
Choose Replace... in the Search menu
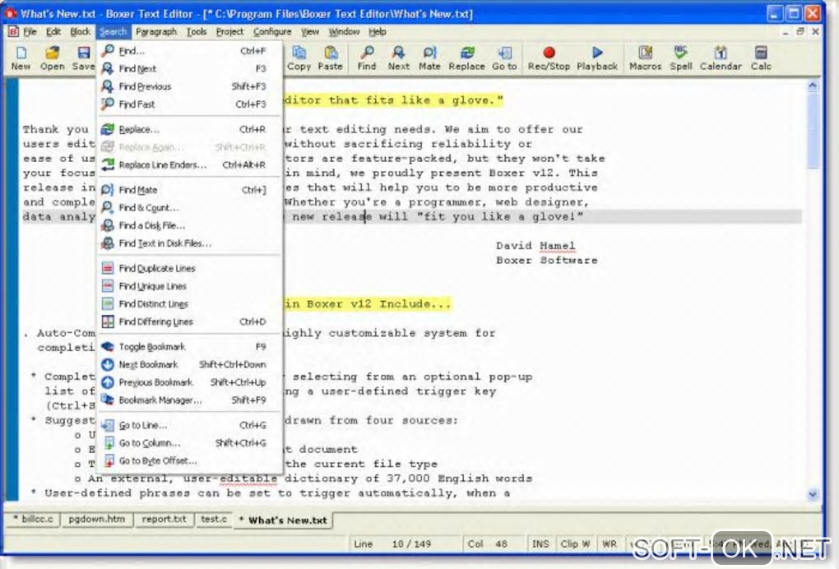(x=190, y=129)
